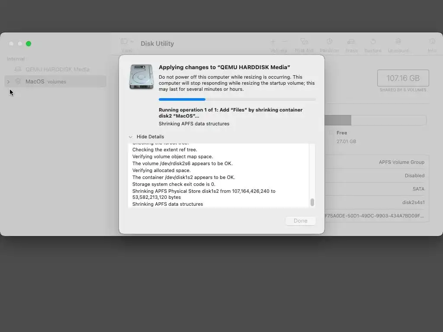The height and width of the screenshot is (332, 443).
Task: Choose the Restore toolbar icon
Action: tap(373, 41)
